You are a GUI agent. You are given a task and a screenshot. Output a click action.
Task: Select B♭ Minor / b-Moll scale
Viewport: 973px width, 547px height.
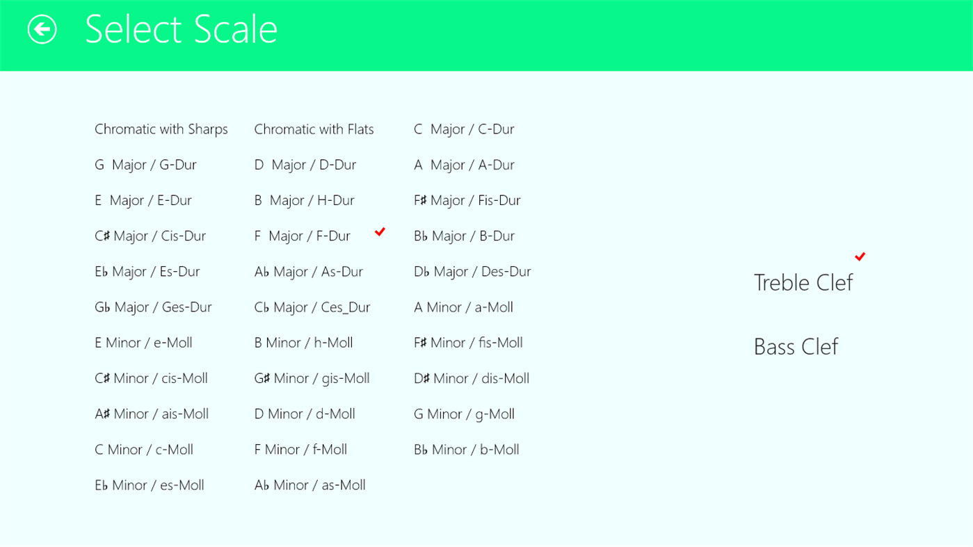(466, 450)
